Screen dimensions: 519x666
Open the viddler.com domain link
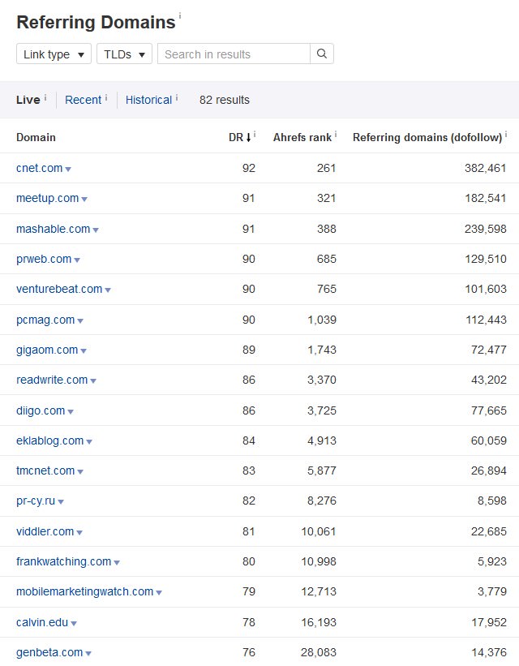point(45,532)
